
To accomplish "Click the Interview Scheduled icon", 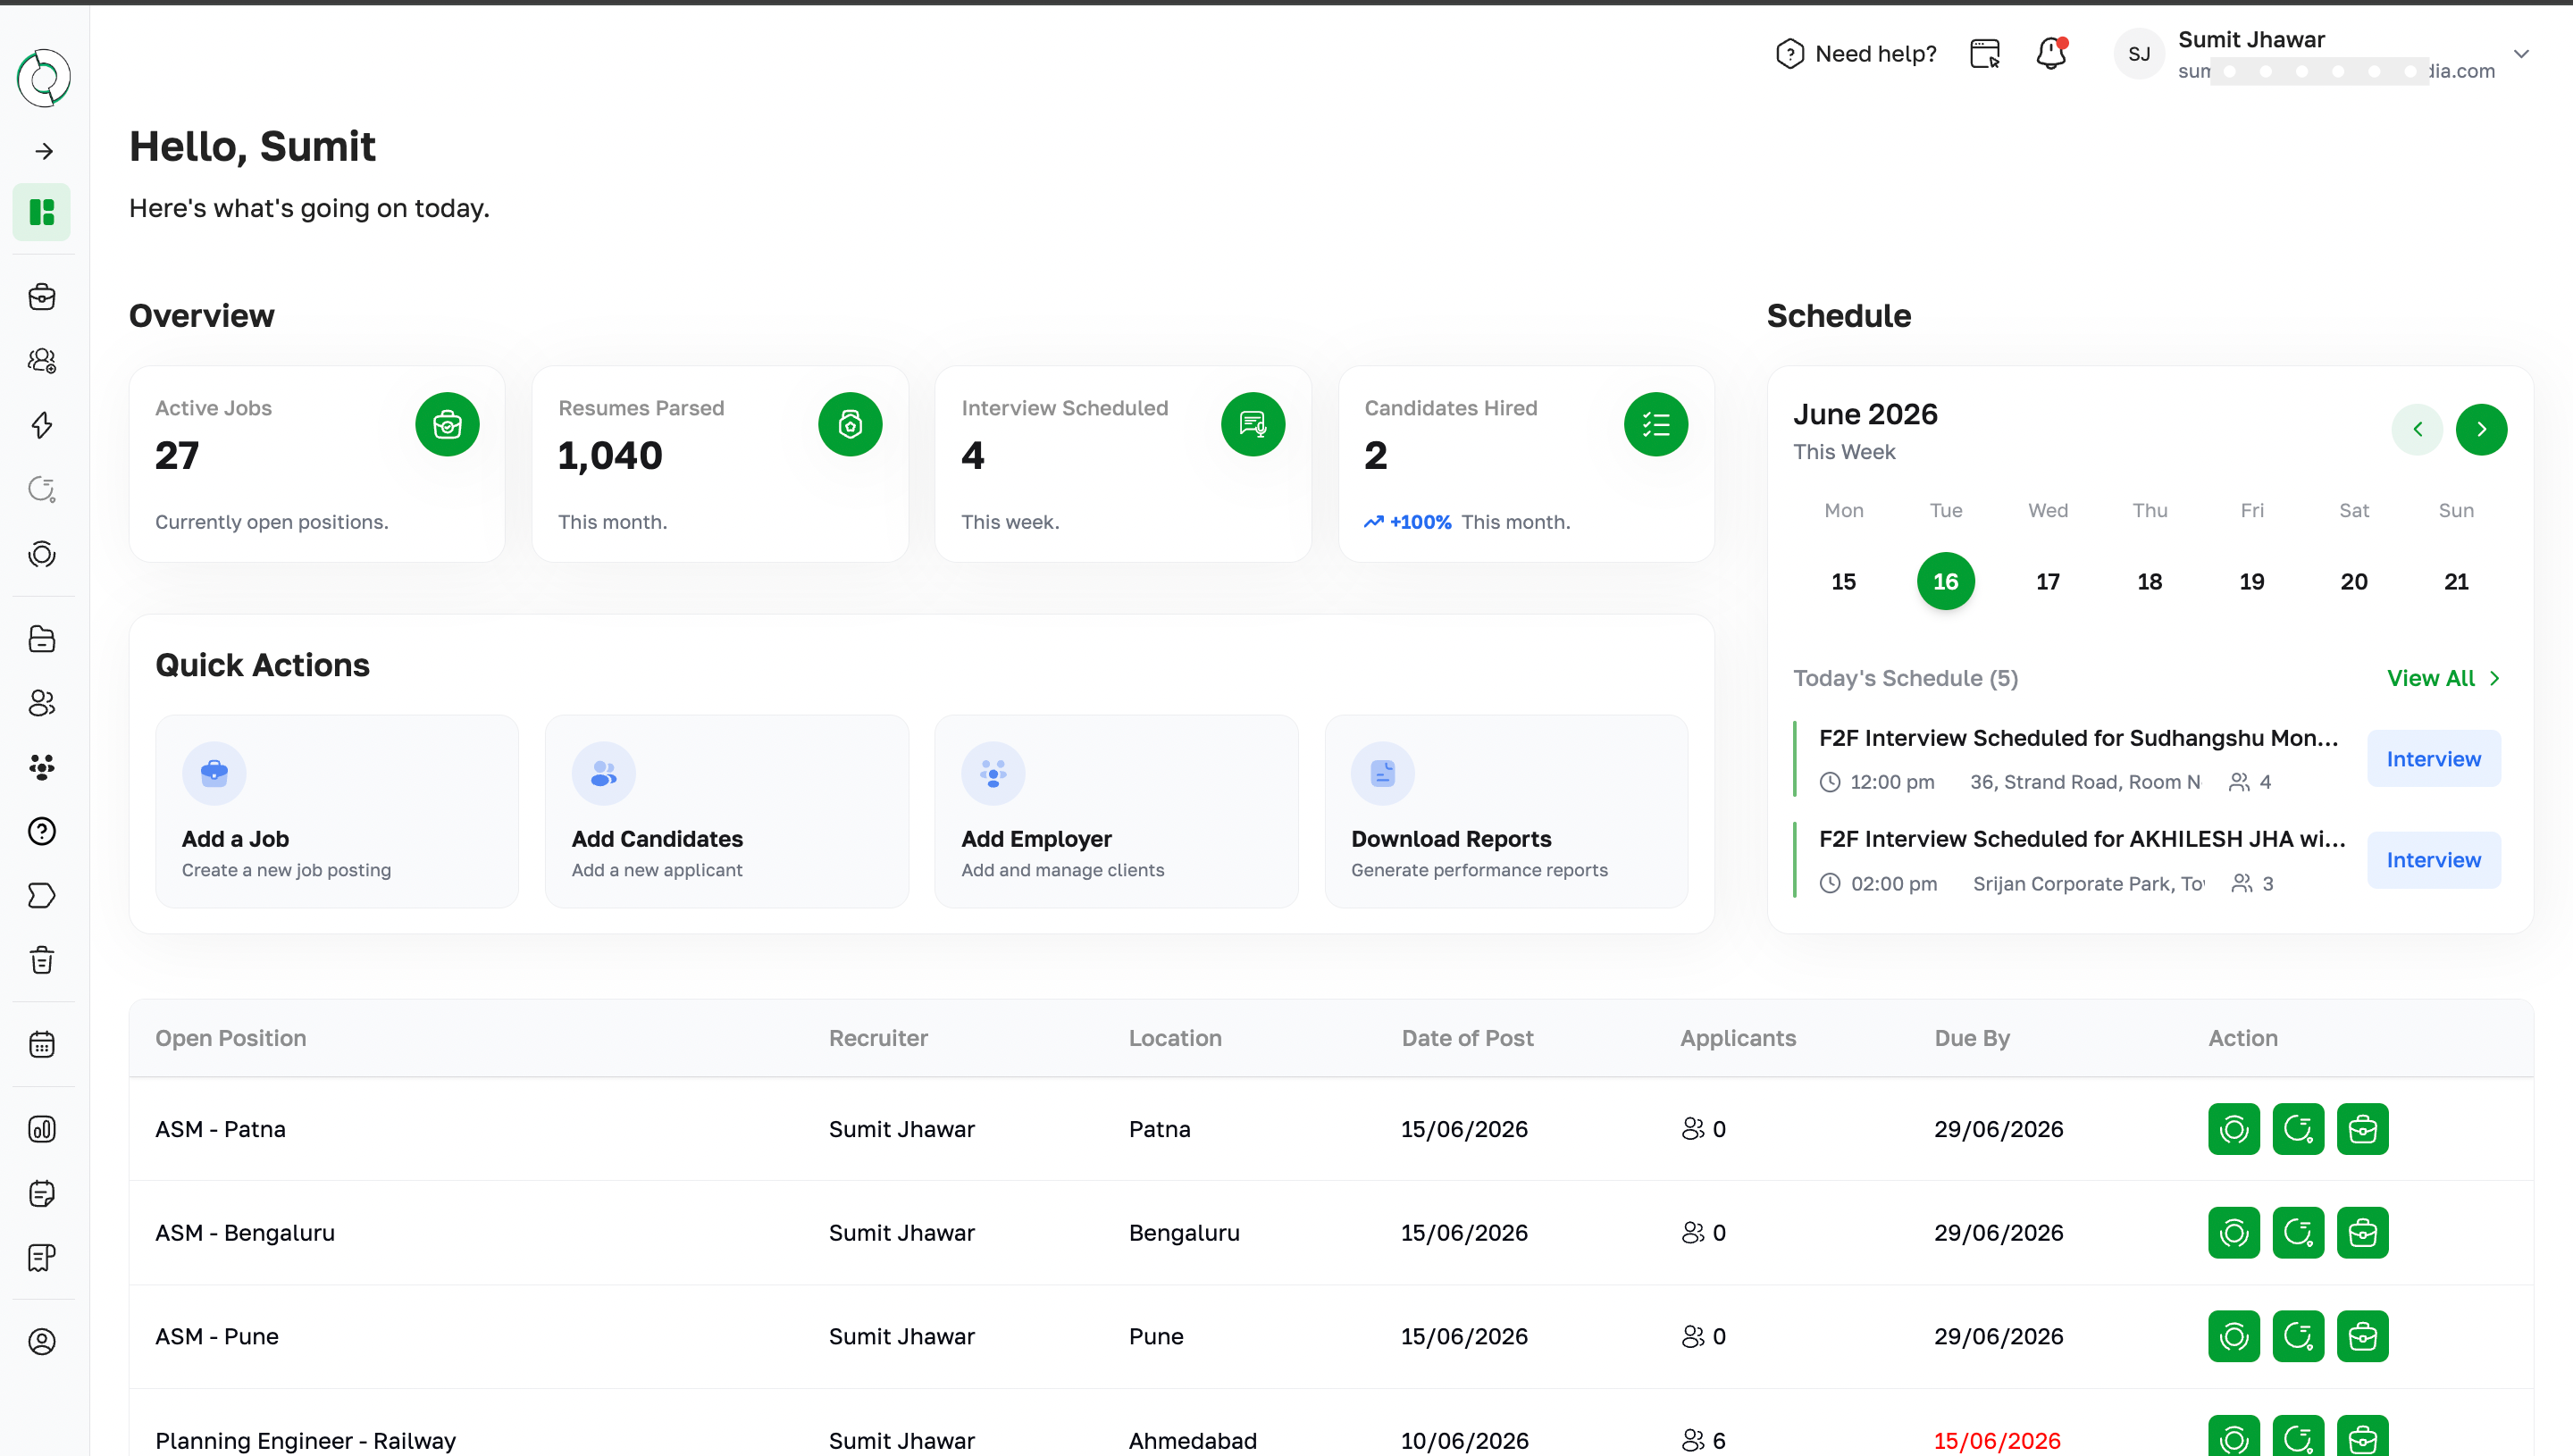I will pyautogui.click(x=1253, y=424).
